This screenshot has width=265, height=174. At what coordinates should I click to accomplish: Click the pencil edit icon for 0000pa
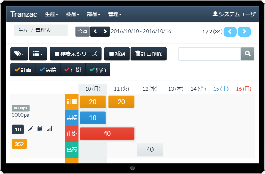30,129
